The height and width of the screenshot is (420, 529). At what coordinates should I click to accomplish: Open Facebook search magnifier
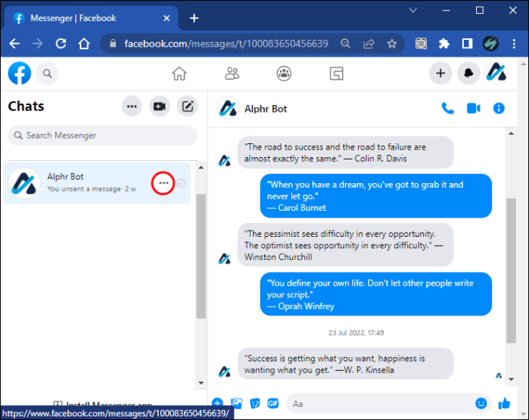[x=48, y=74]
